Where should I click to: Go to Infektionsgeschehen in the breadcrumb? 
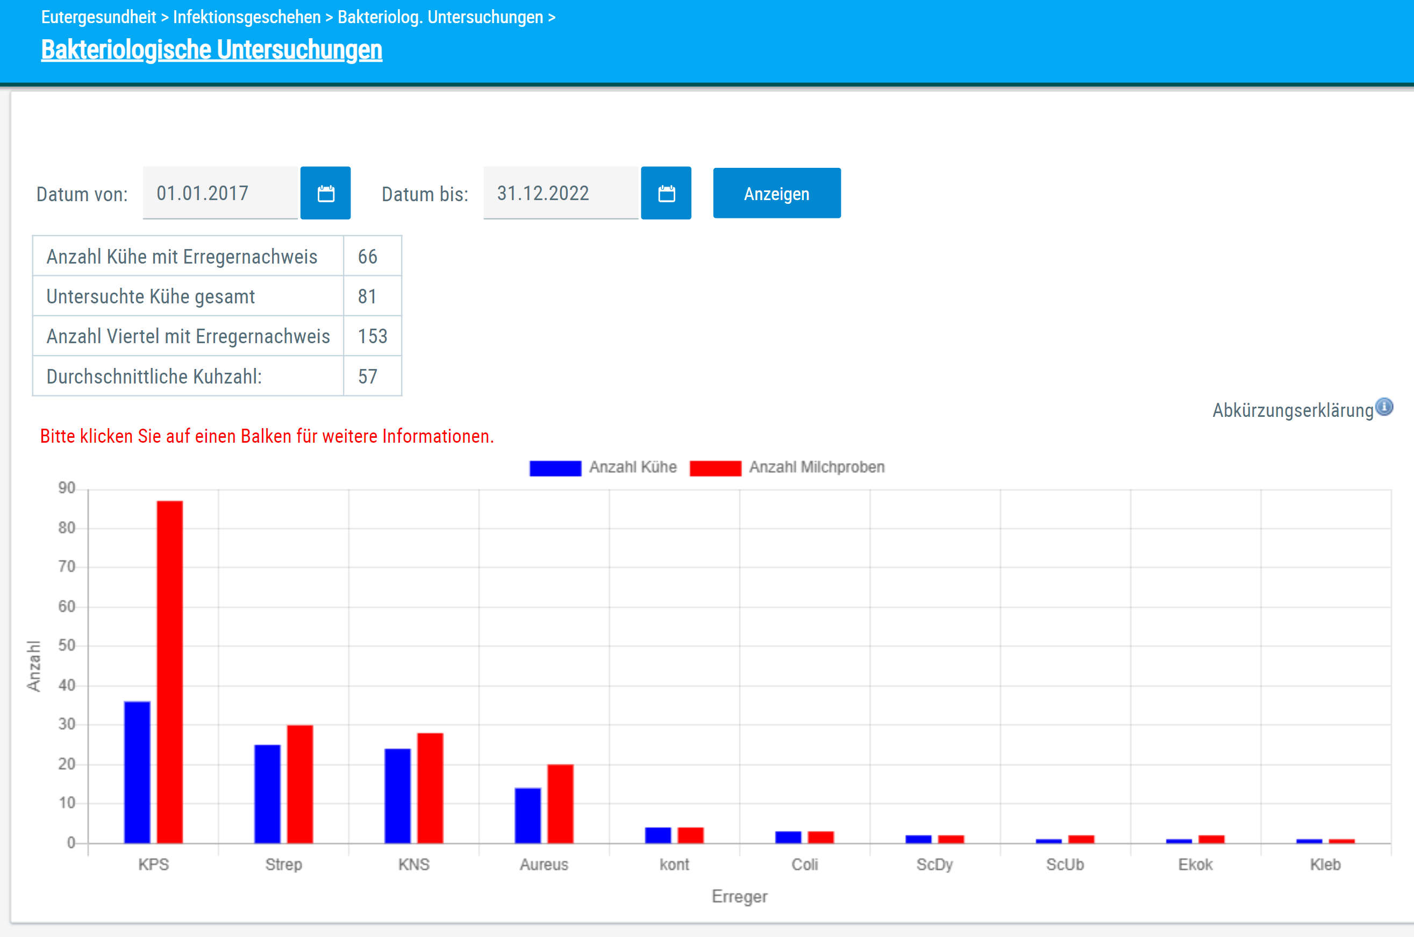click(x=247, y=17)
